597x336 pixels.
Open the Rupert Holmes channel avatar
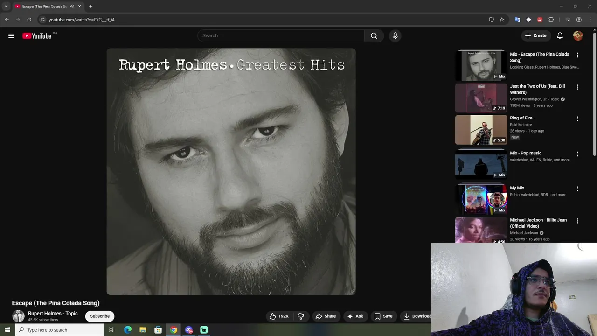[x=18, y=316]
